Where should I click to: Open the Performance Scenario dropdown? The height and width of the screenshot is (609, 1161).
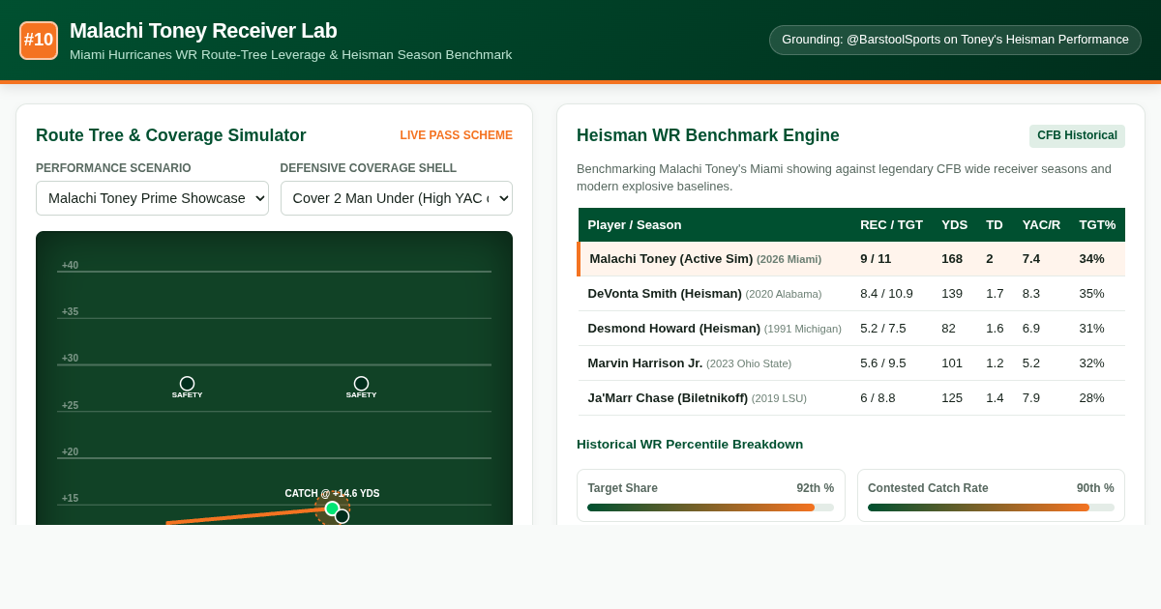tap(152, 198)
